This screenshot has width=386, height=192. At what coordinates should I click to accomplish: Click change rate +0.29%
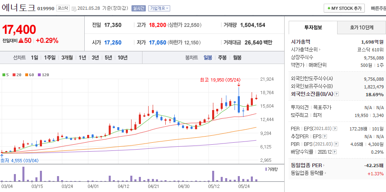(x=47, y=41)
